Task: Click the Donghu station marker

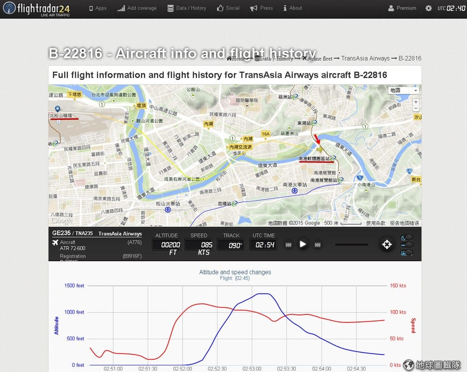Action: point(314,123)
